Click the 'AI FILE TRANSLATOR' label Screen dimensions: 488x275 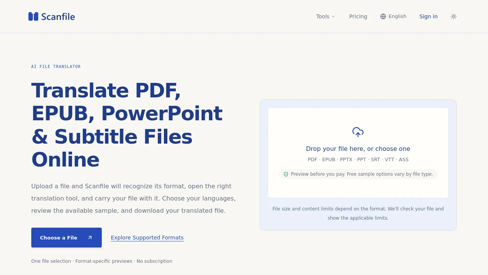pyautogui.click(x=56, y=66)
